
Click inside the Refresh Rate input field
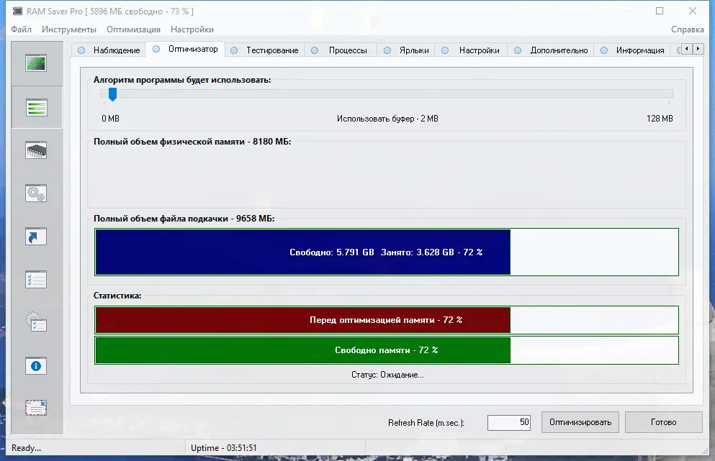[x=508, y=422]
